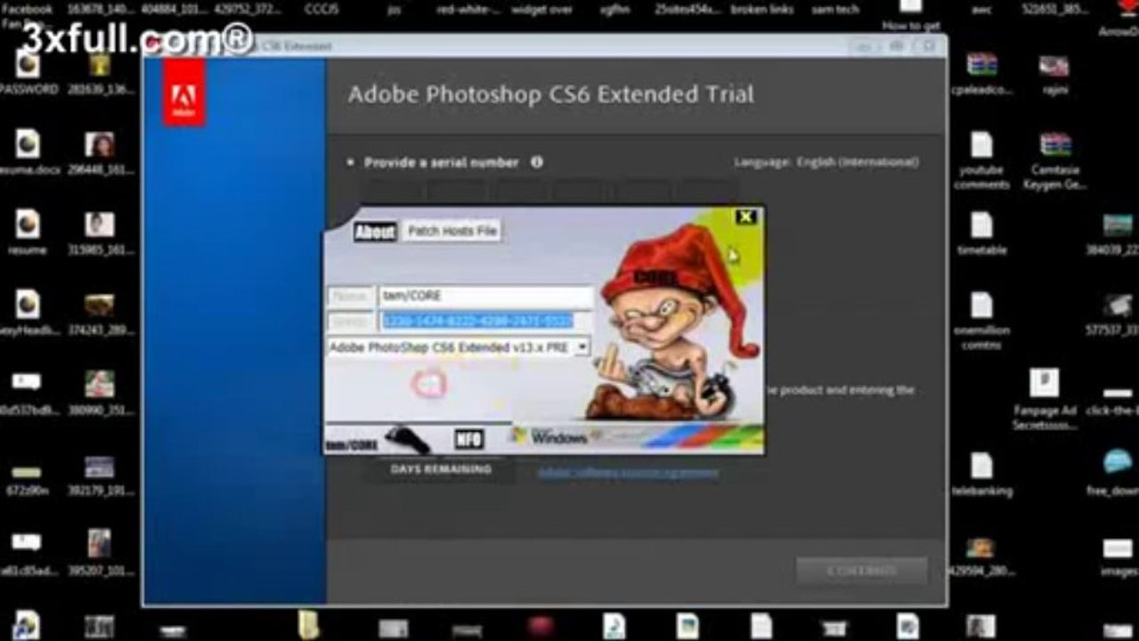Open the cpaleadco archive icon
Viewport: 1139px width, 641px height.
(x=982, y=73)
